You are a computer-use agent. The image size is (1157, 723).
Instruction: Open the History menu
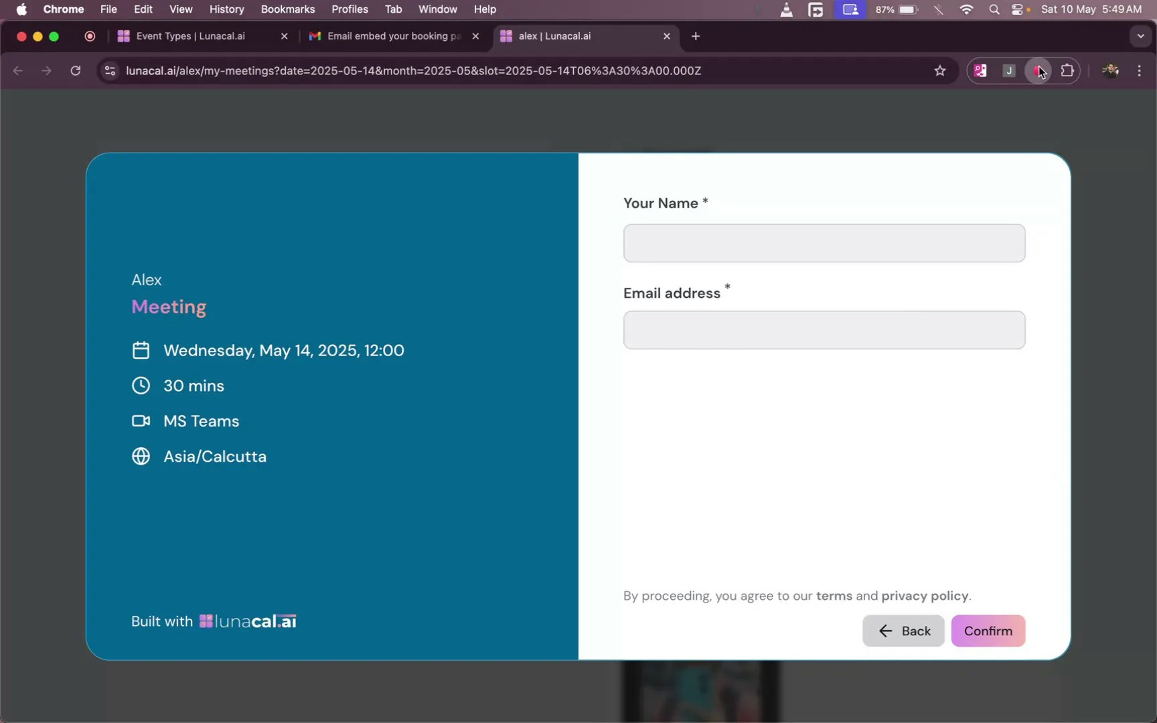226,9
